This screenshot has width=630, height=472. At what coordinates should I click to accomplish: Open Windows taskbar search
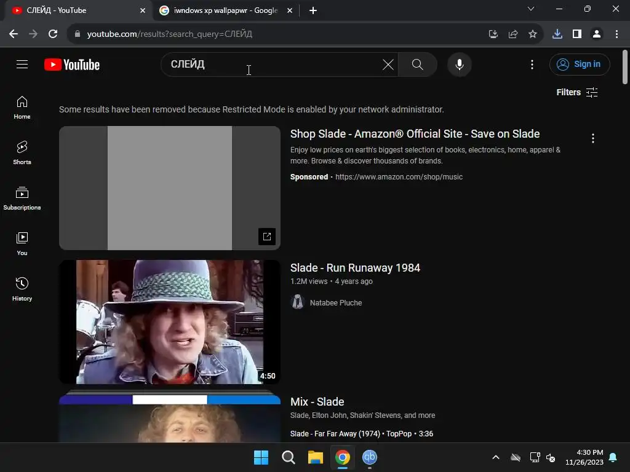[288, 457]
